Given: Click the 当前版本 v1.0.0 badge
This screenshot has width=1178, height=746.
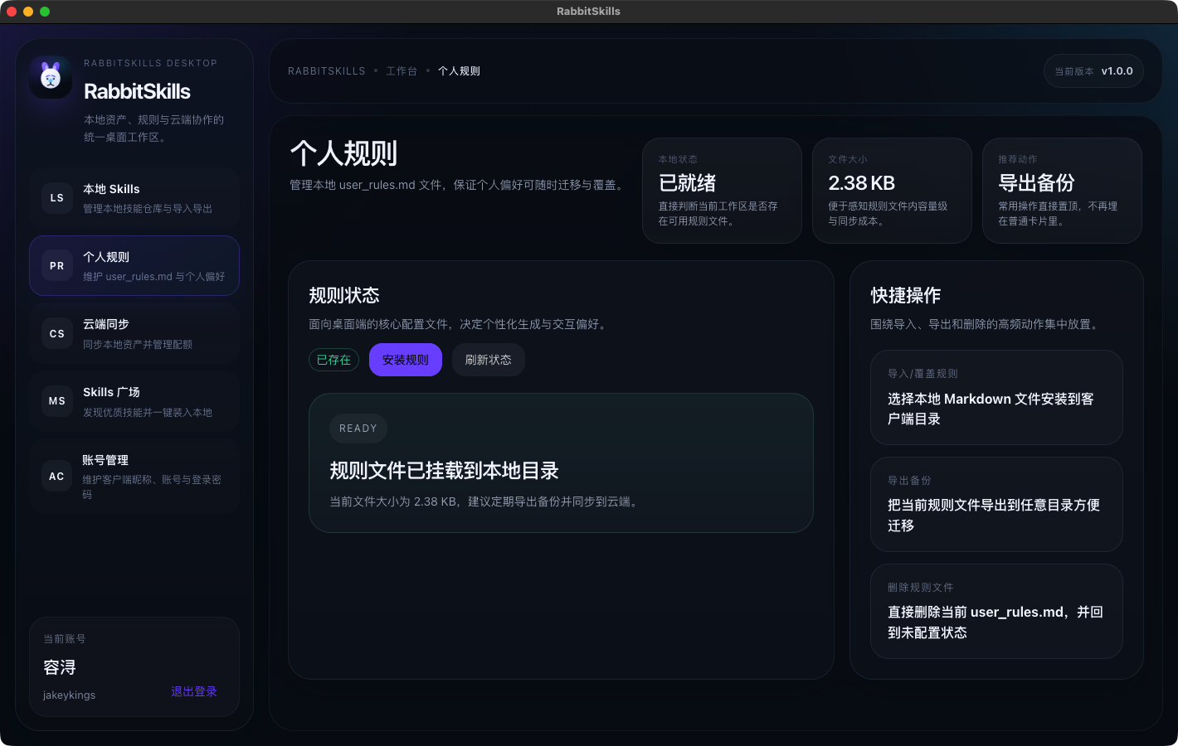Looking at the screenshot, I should pos(1093,70).
